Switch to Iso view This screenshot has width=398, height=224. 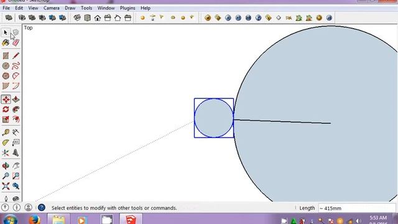(x=77, y=18)
